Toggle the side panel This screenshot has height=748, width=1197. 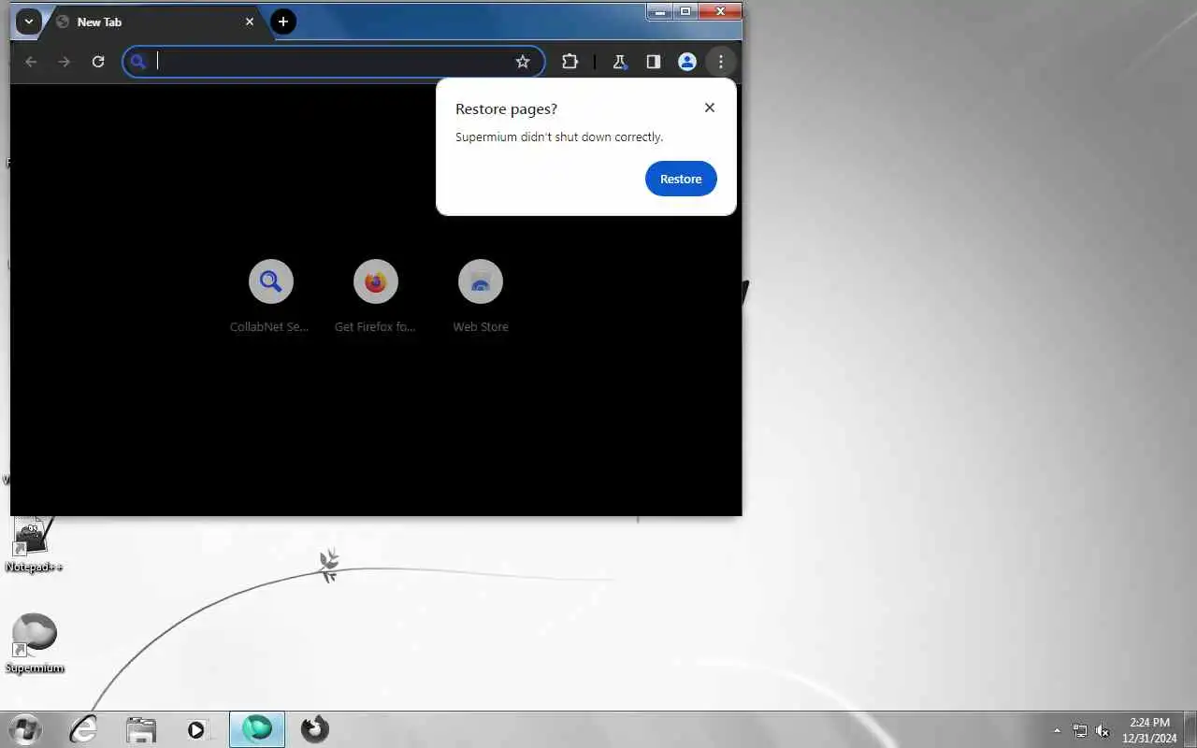654,62
